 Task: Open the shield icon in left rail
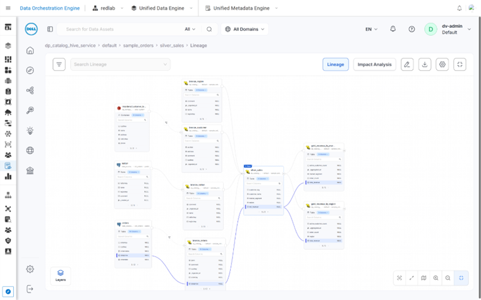coord(8,241)
